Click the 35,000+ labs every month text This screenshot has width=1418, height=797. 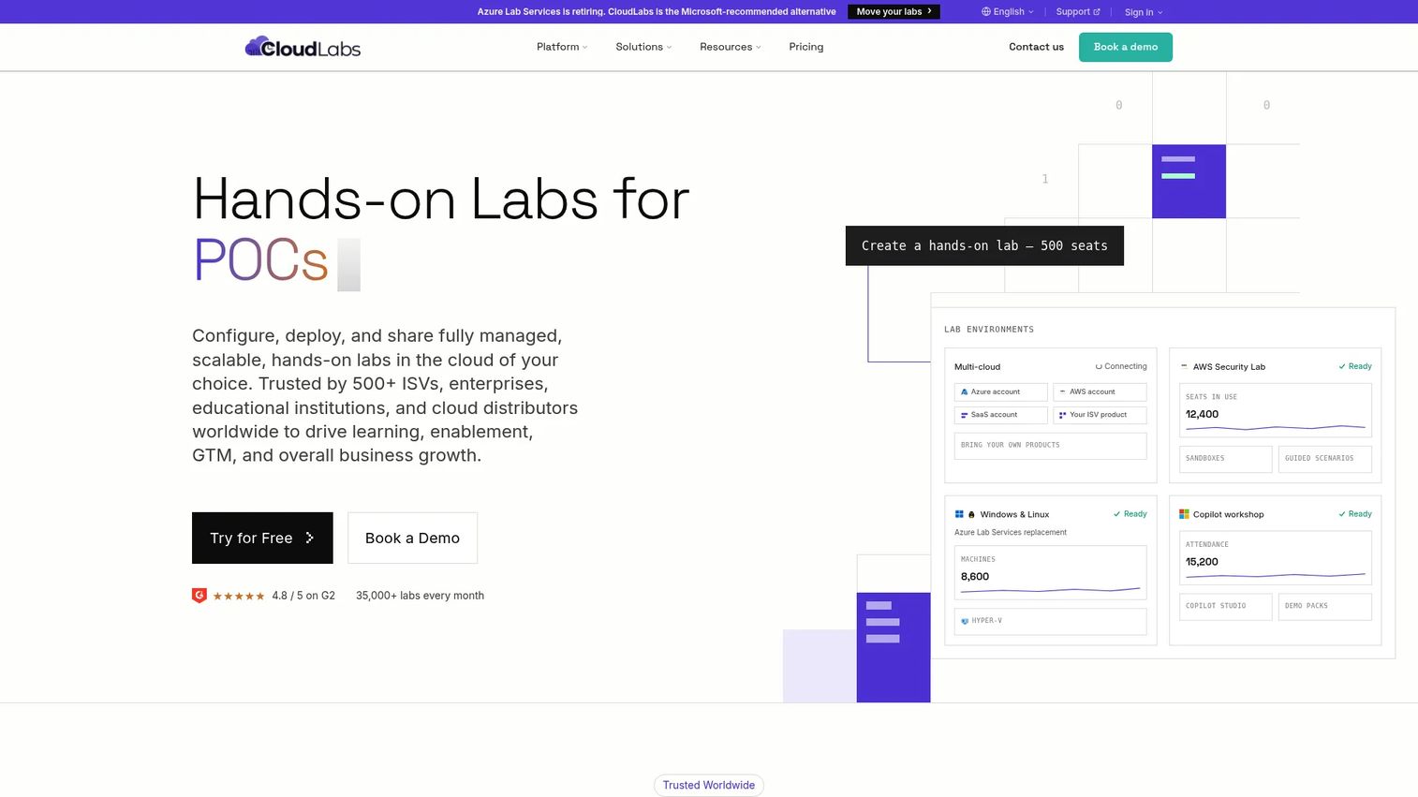coord(420,596)
